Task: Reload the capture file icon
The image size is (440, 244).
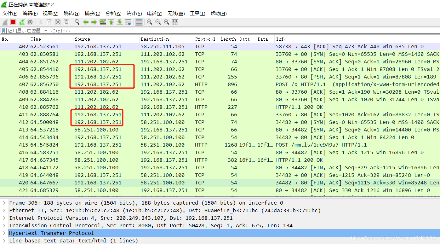Action: coord(66,22)
